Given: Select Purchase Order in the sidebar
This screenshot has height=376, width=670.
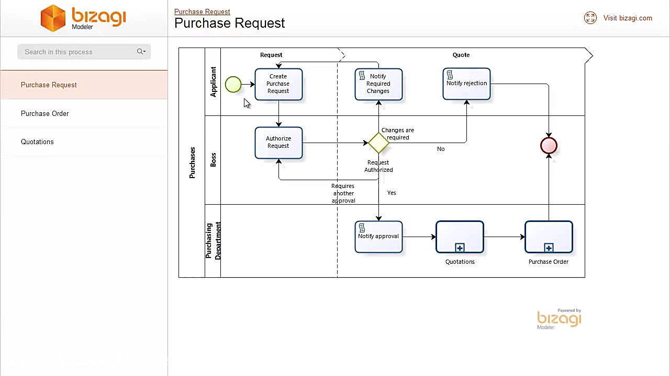Looking at the screenshot, I should click(x=44, y=113).
